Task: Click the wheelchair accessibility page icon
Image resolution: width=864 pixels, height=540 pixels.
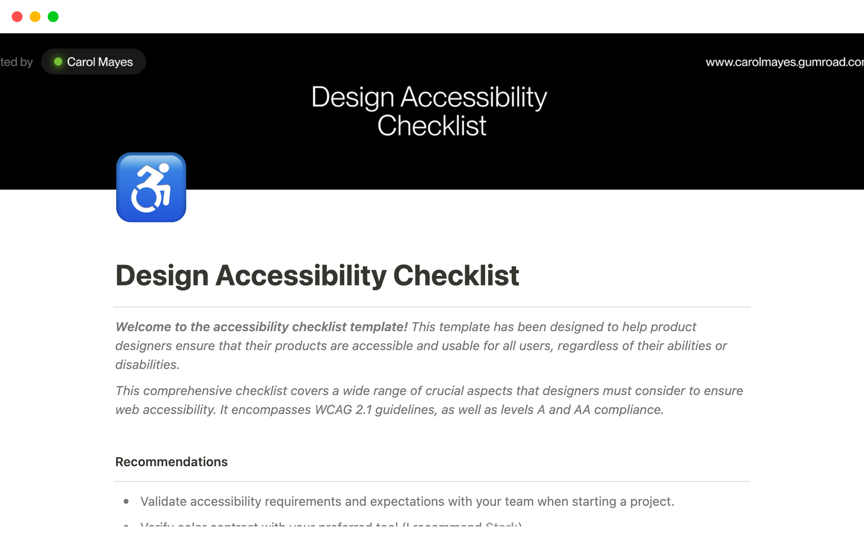Action: (x=151, y=187)
